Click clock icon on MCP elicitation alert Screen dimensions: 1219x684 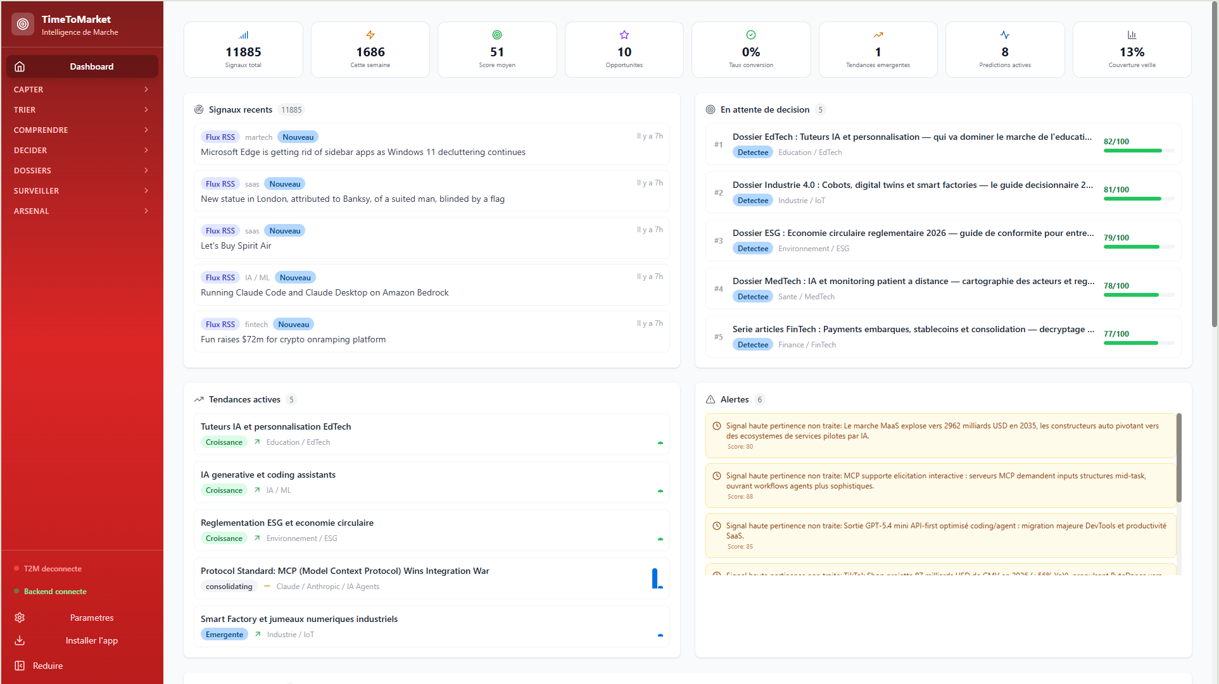(717, 476)
